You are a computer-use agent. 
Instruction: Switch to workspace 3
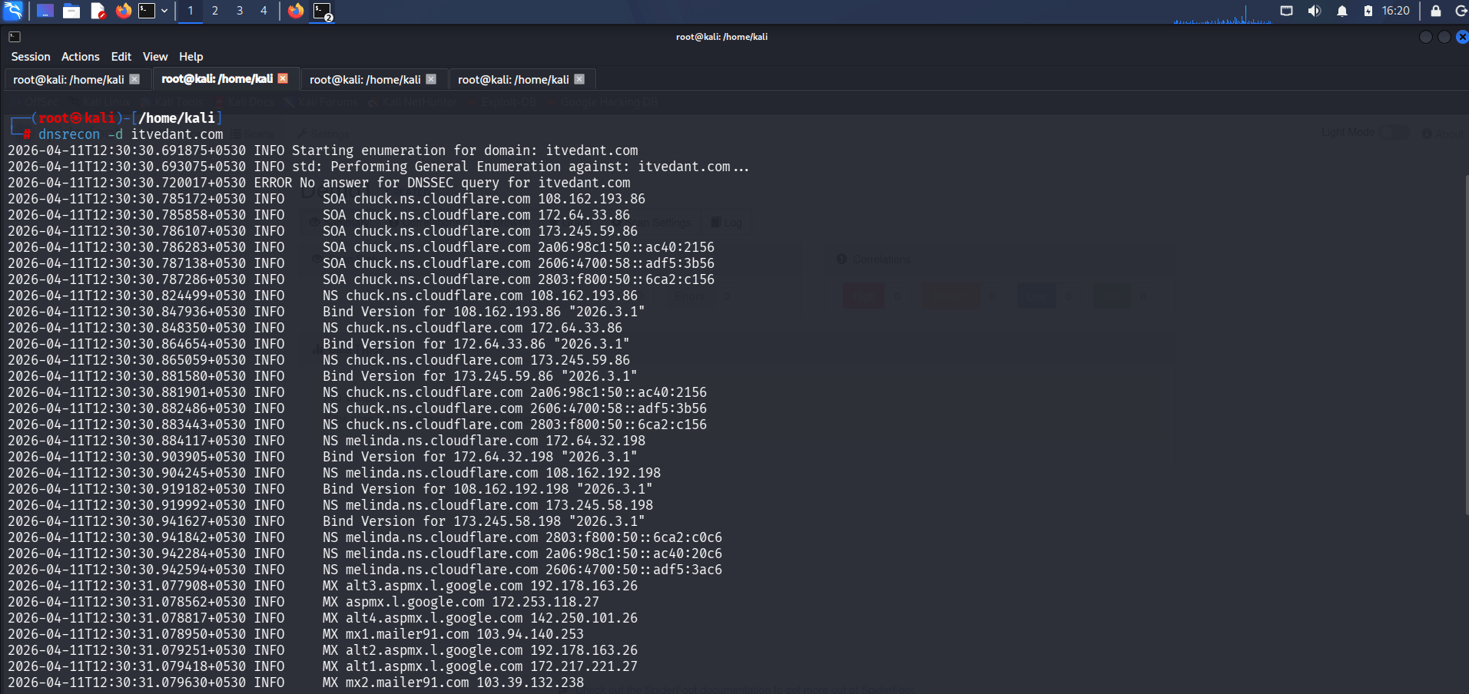[240, 11]
